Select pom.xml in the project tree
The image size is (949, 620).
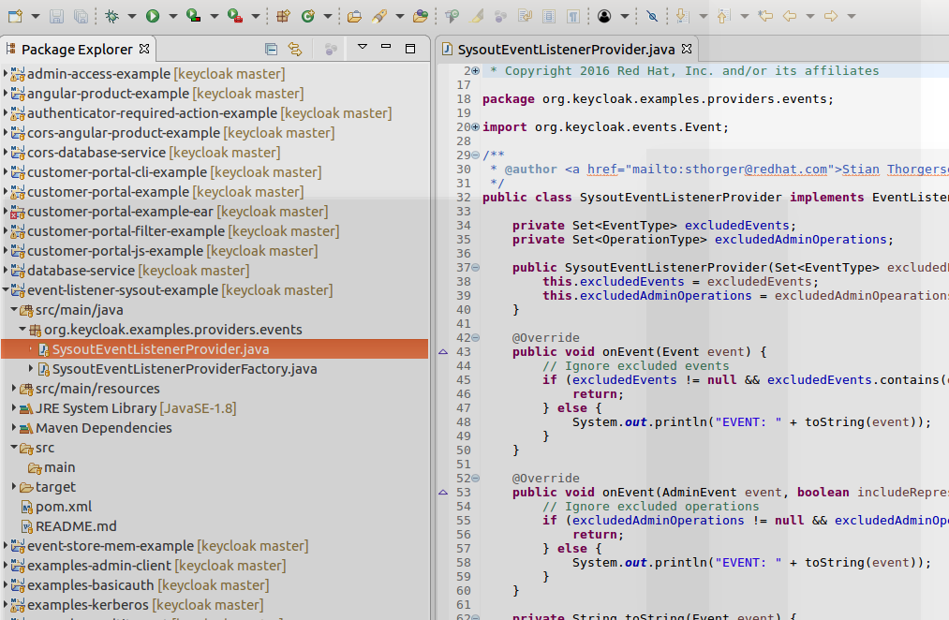point(62,507)
